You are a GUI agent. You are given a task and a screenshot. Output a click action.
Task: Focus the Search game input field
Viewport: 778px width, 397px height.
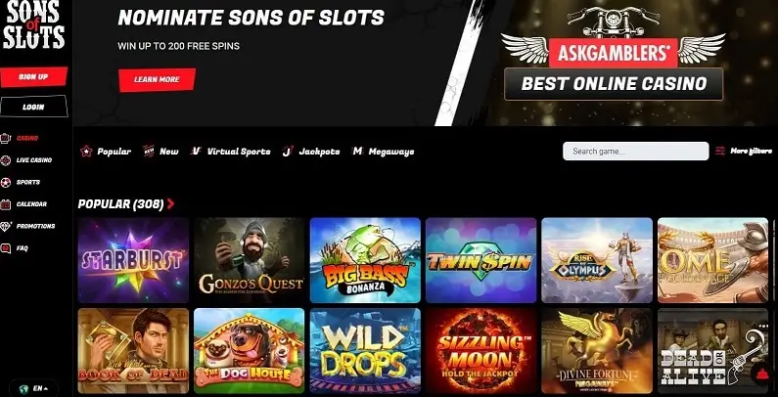point(635,152)
